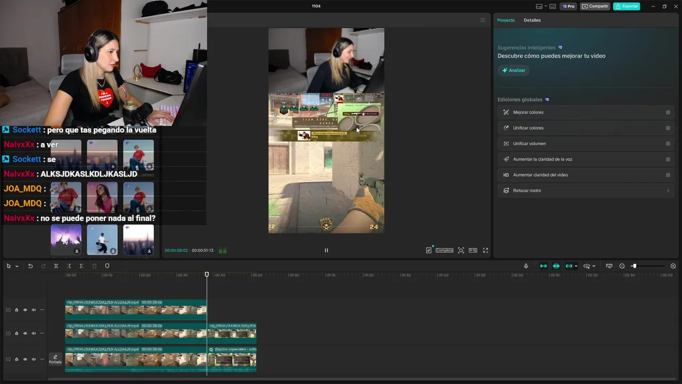Click the Exportar button
682x384 pixels.
coord(627,6)
